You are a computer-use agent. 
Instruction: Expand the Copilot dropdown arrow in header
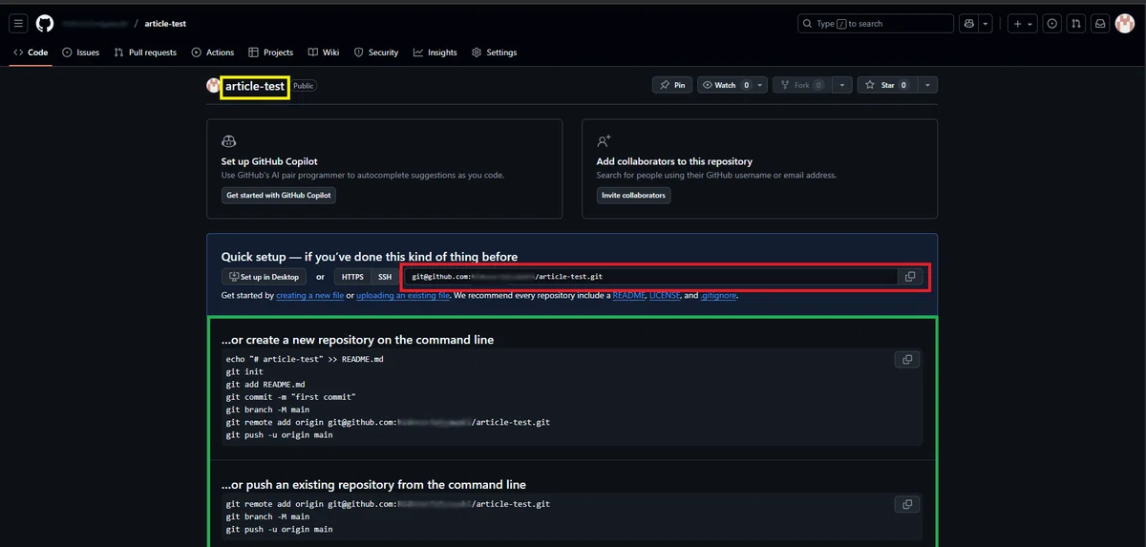click(986, 24)
